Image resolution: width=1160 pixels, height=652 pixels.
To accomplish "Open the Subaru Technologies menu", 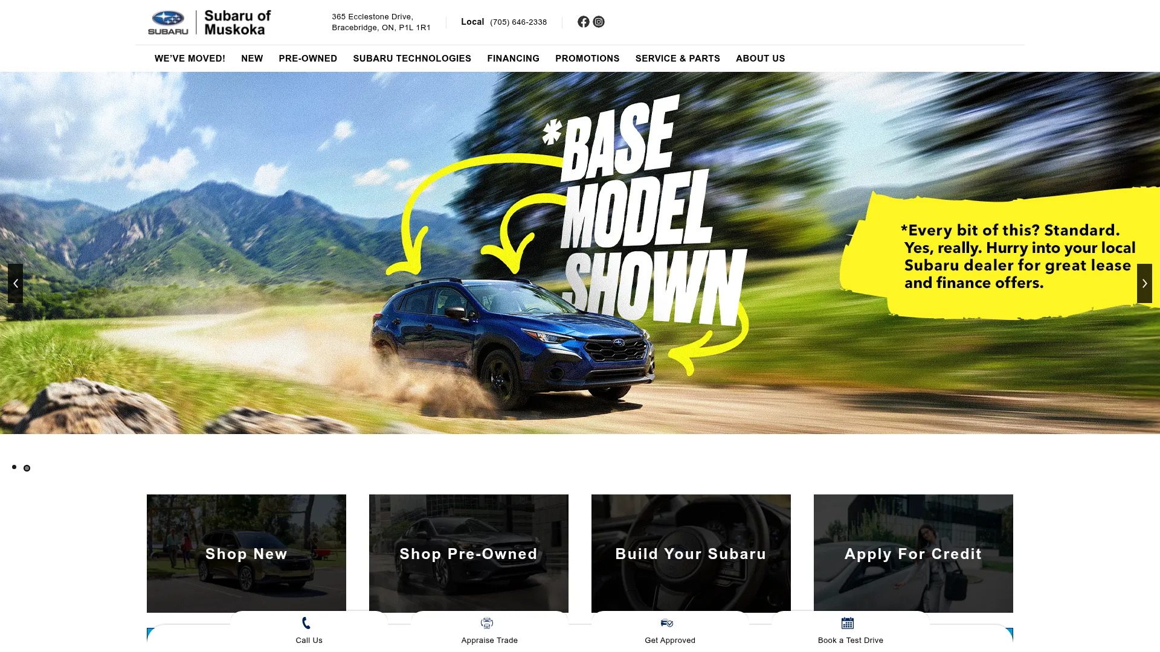I will click(412, 59).
